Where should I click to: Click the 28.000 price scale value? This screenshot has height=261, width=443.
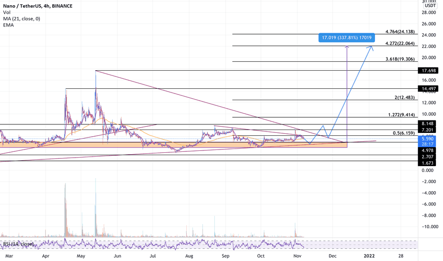(x=429, y=12)
